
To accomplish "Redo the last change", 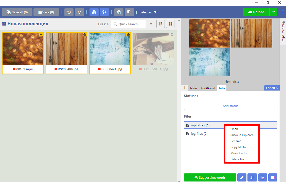I will [79, 12].
